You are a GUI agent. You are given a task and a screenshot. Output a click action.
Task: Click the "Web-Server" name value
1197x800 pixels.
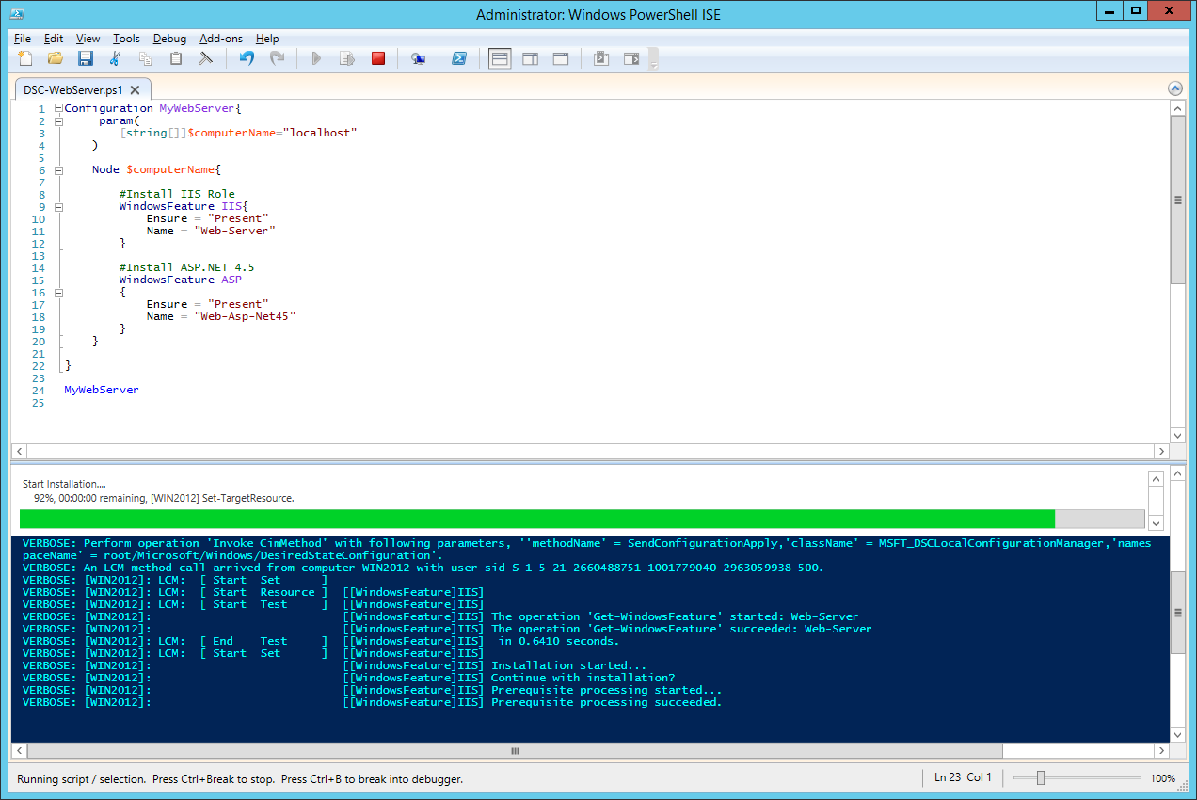tap(234, 231)
